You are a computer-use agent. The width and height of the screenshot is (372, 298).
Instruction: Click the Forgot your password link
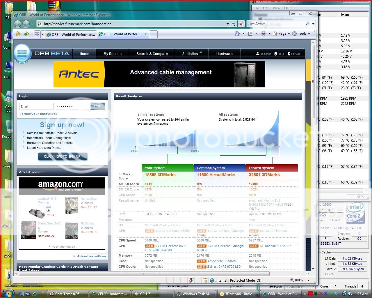click(38, 114)
